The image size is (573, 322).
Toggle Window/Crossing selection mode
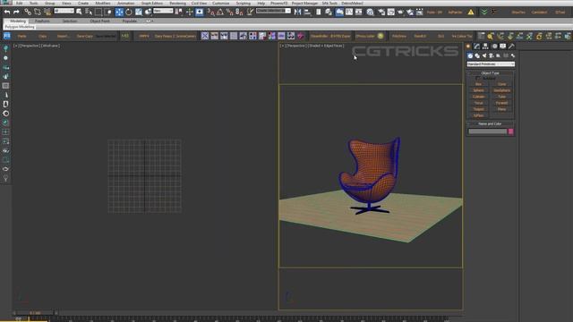pos(108,12)
